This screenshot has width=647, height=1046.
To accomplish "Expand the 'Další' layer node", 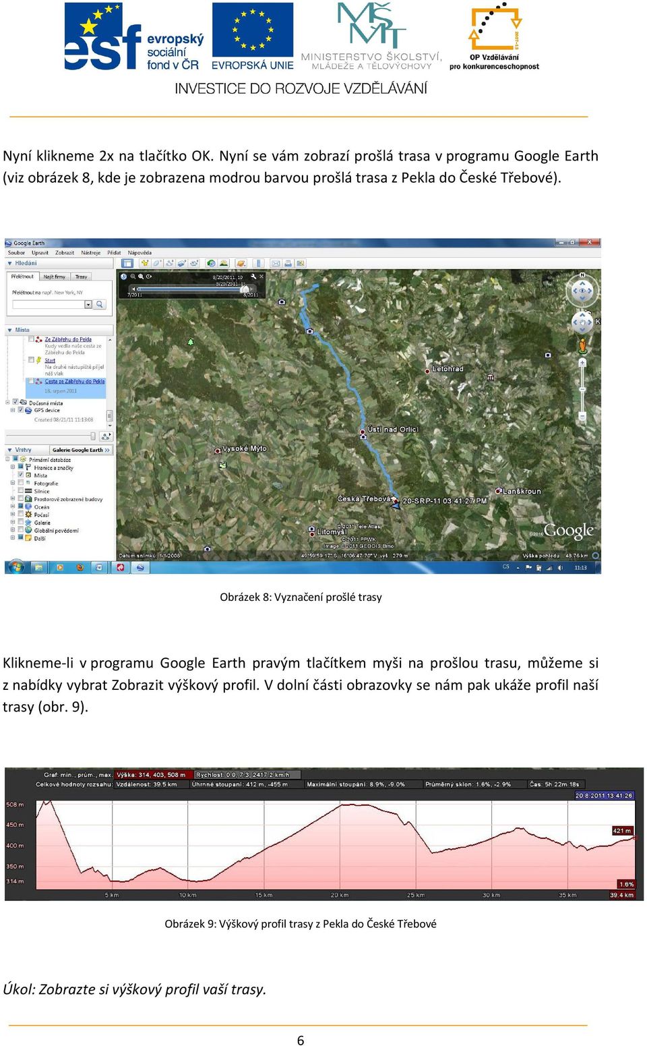I will coord(13,537).
